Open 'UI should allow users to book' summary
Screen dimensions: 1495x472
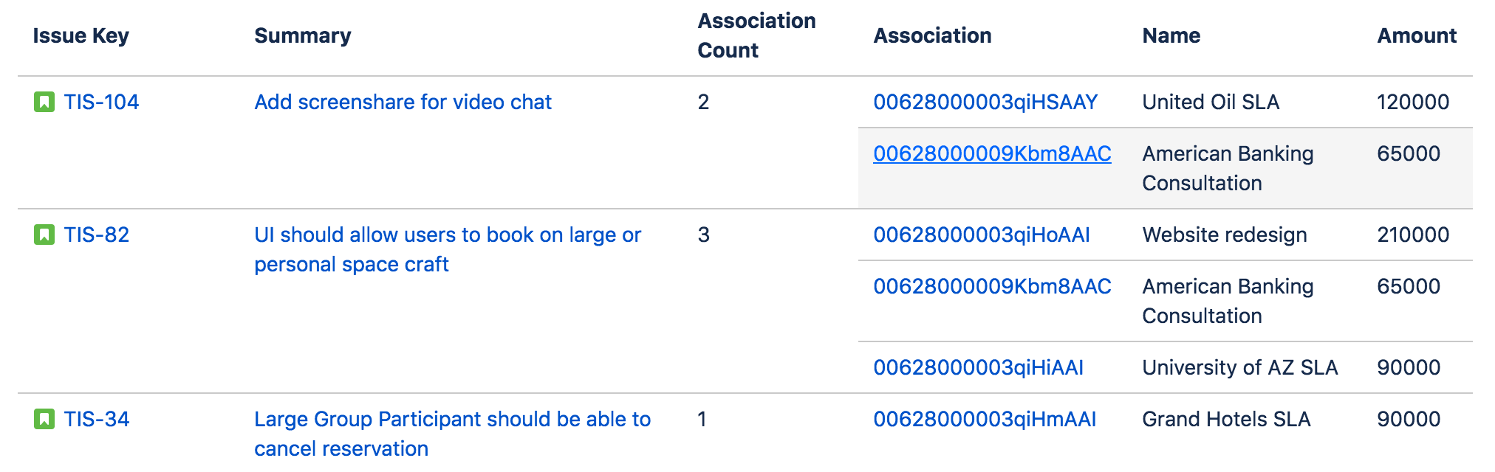pyautogui.click(x=448, y=249)
